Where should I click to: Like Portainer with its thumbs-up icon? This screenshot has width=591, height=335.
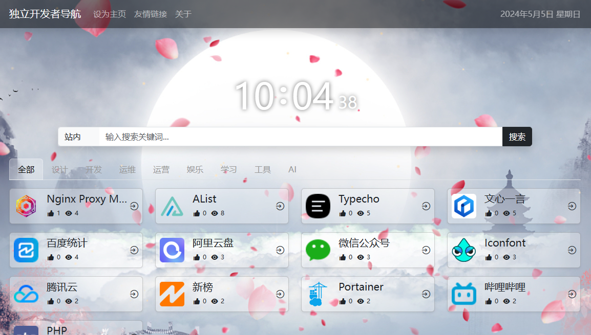tap(342, 301)
